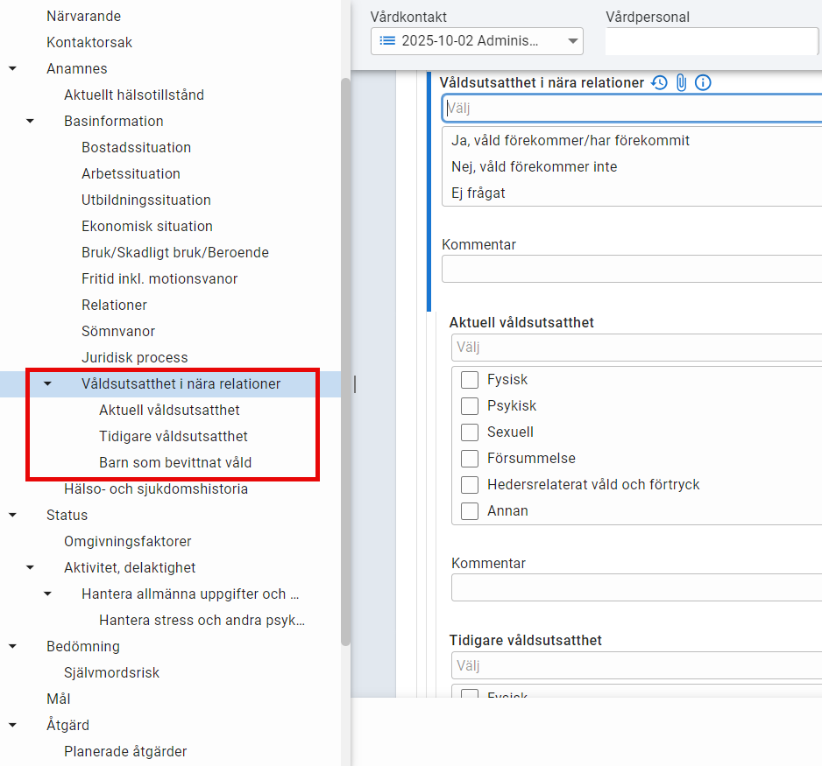Click list icon in Vårdkontakt field

pos(387,41)
